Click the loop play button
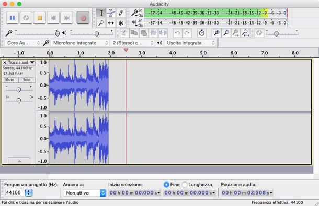 point(26,18)
